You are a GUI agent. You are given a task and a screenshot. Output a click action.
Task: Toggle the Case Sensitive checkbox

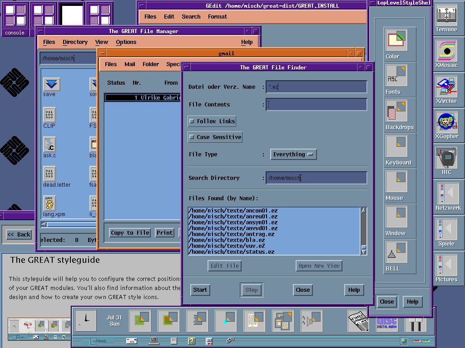192,137
